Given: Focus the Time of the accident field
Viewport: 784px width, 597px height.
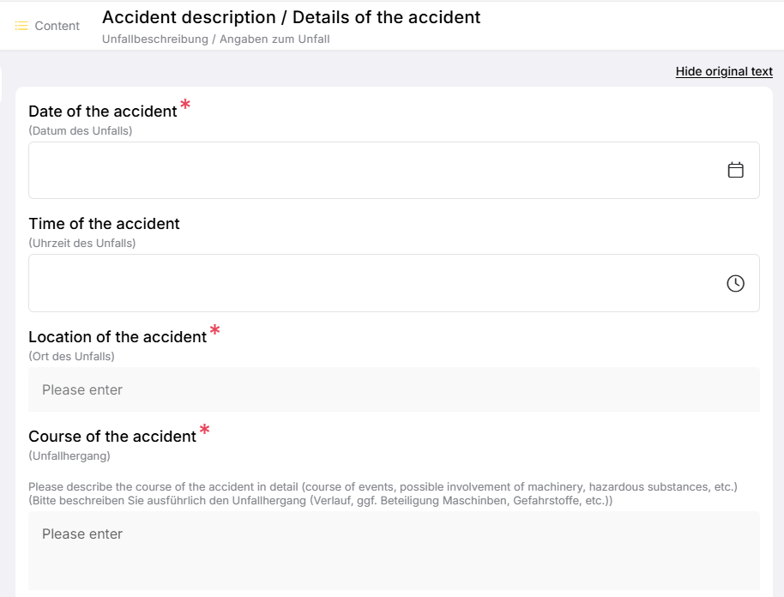Looking at the screenshot, I should tap(369, 283).
